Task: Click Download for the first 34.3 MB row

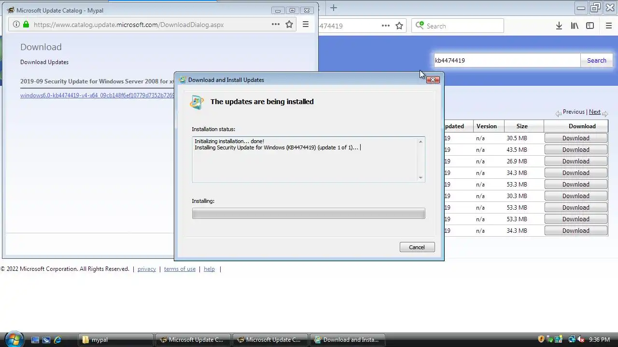Action: pos(576,173)
